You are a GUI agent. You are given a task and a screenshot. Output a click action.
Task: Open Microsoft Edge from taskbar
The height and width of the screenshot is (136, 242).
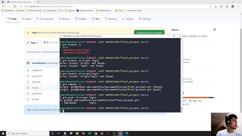coord(127,133)
